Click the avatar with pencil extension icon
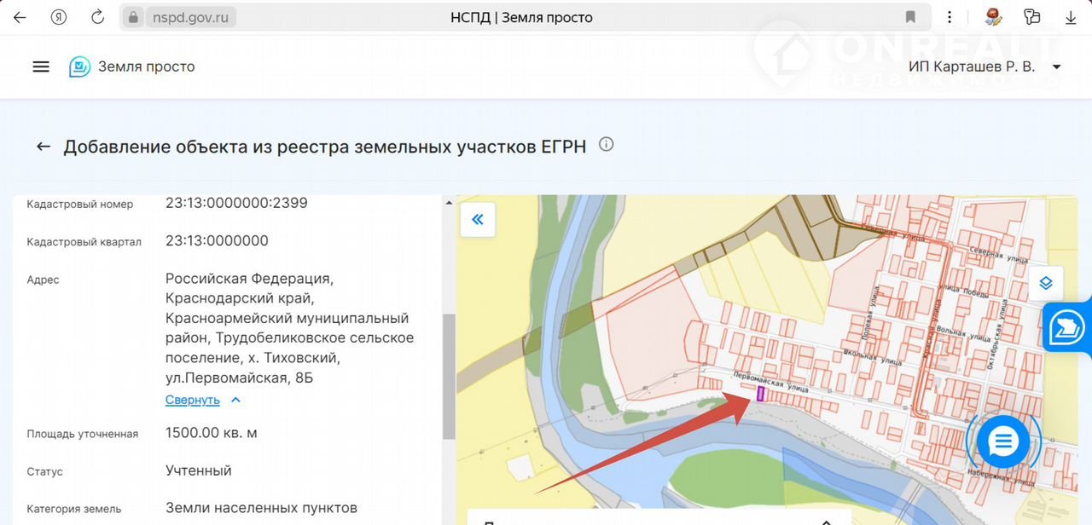The width and height of the screenshot is (1092, 525). (993, 17)
